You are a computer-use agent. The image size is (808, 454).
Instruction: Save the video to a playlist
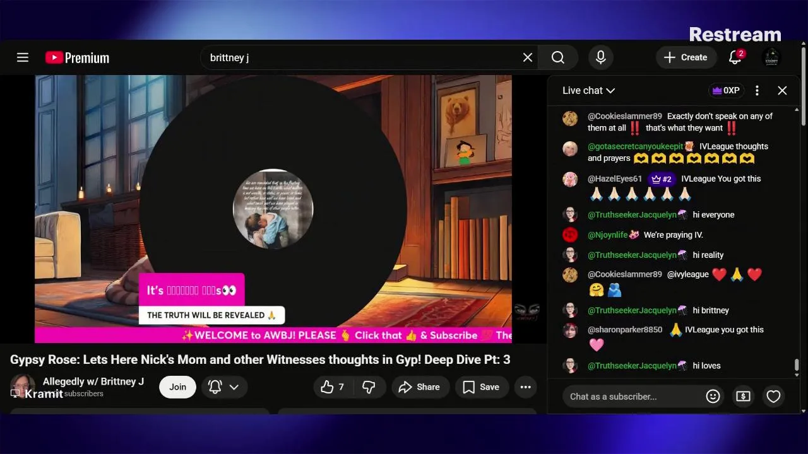coord(481,387)
